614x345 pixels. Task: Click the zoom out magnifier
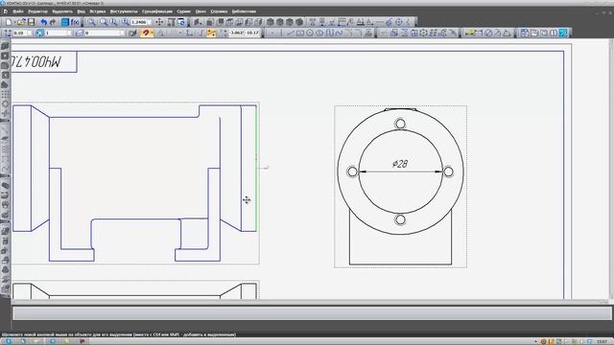point(113,22)
